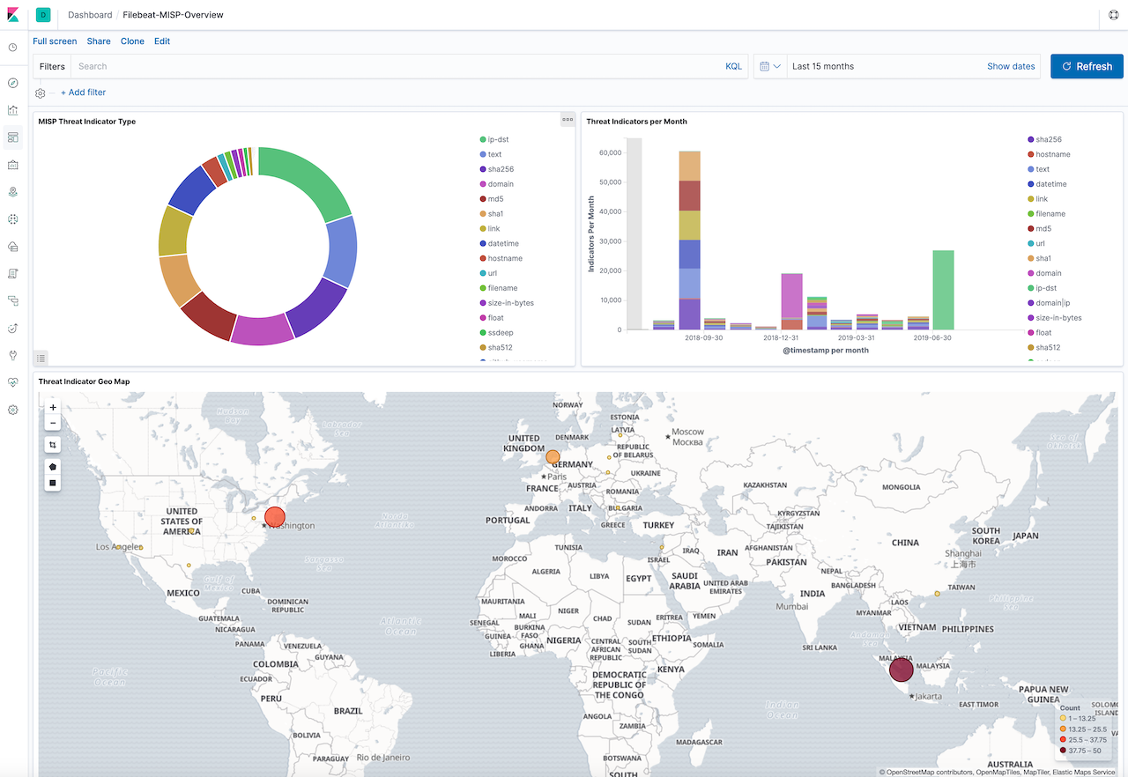The image size is (1128, 777).
Task: Open Dev Tools wrench icon in sidebar
Action: (x=12, y=355)
